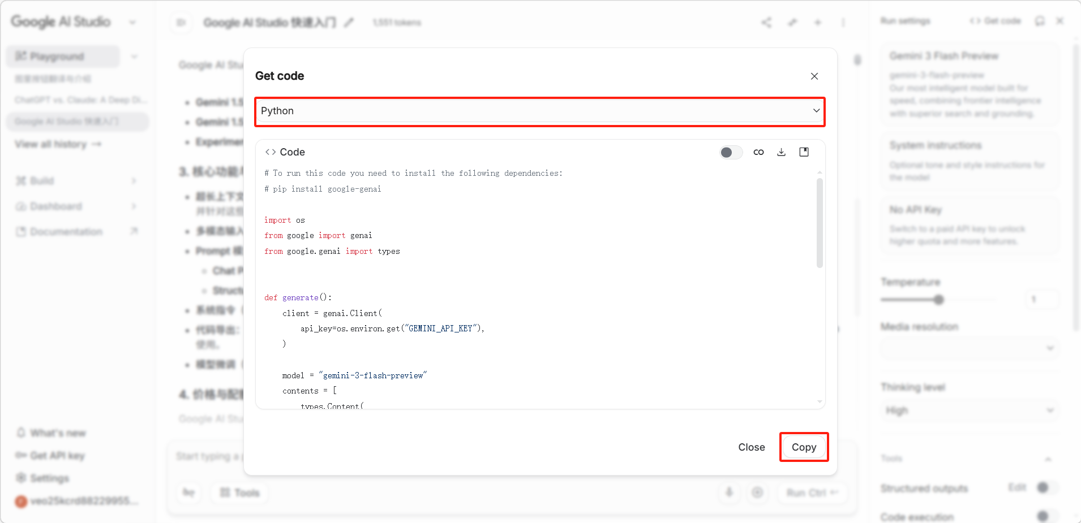Click the "# pip install google-genai" line
The width and height of the screenshot is (1081, 523).
323,189
